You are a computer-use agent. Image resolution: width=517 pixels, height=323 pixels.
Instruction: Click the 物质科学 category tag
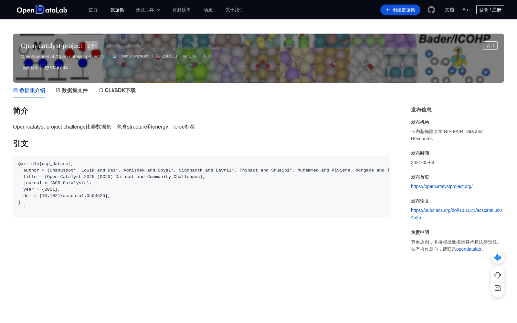click(x=31, y=68)
